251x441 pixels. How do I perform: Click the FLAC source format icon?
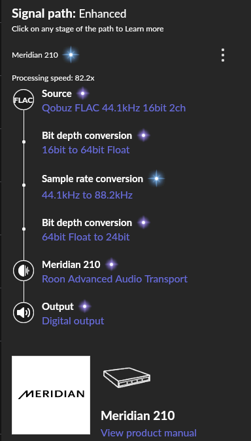24,100
